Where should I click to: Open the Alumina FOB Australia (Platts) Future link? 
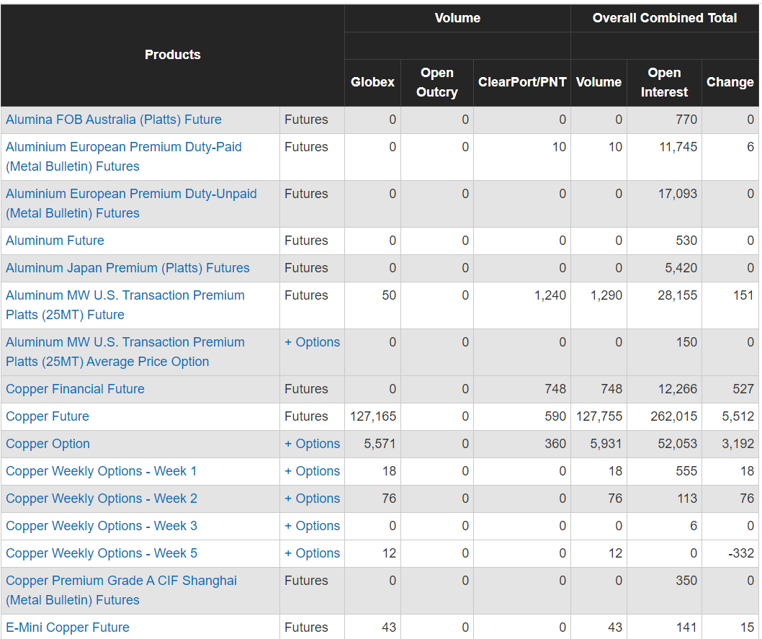(x=114, y=120)
